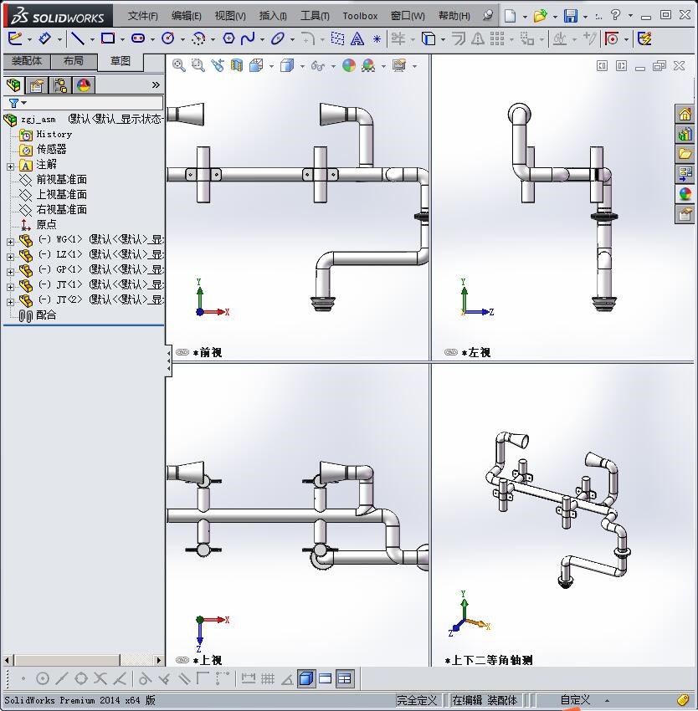Select the Sketch tool icon

14,39
